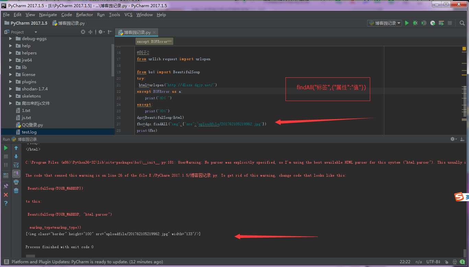
Task: Open Project panel gear settings
Action: coord(101,32)
